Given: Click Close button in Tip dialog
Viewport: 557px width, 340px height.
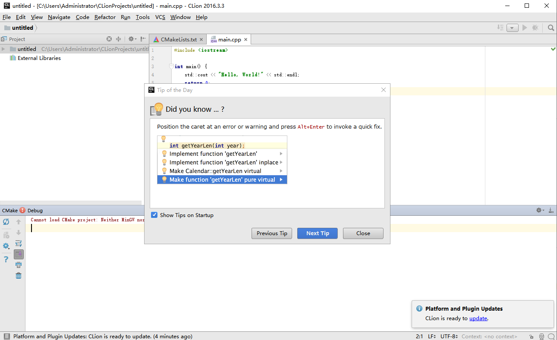Looking at the screenshot, I should [363, 233].
